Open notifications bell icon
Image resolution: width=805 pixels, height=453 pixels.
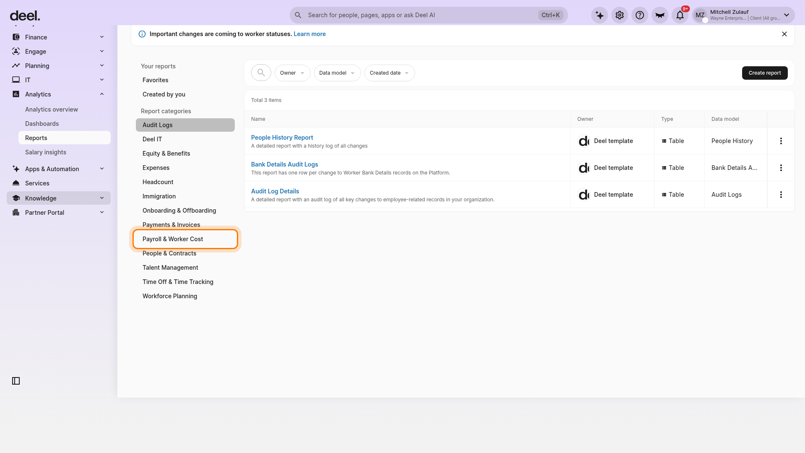click(x=680, y=15)
